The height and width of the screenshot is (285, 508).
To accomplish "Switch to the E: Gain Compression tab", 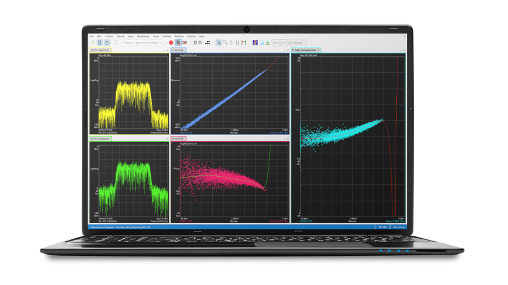I will tap(306, 50).
